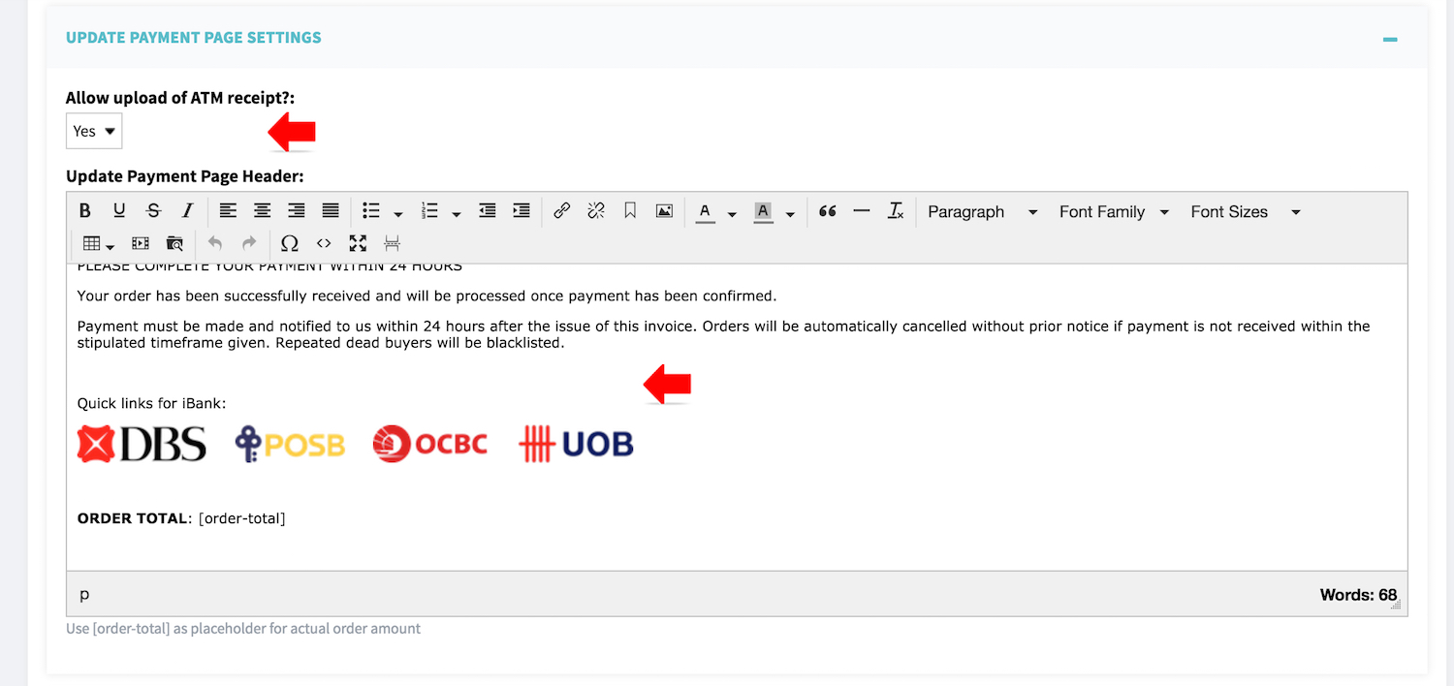The image size is (1454, 686).
Task: Click the 'Words: 68' counter
Action: coord(1358,595)
